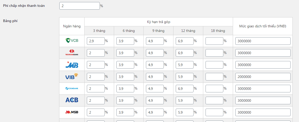Focus the Phí chấp nhận thanh toán field
Screen dimensions: 299x122
pos(79,6)
